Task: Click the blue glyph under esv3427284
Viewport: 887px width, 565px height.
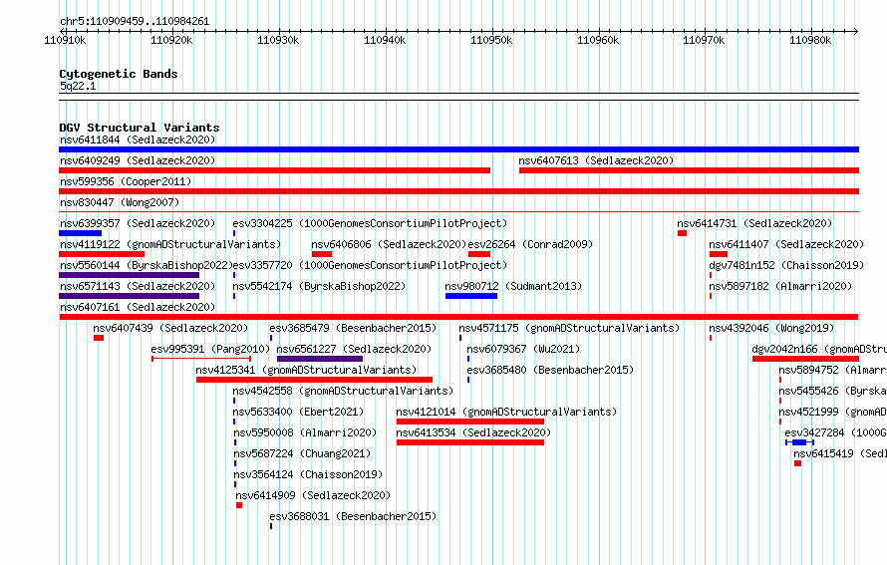Action: (799, 442)
